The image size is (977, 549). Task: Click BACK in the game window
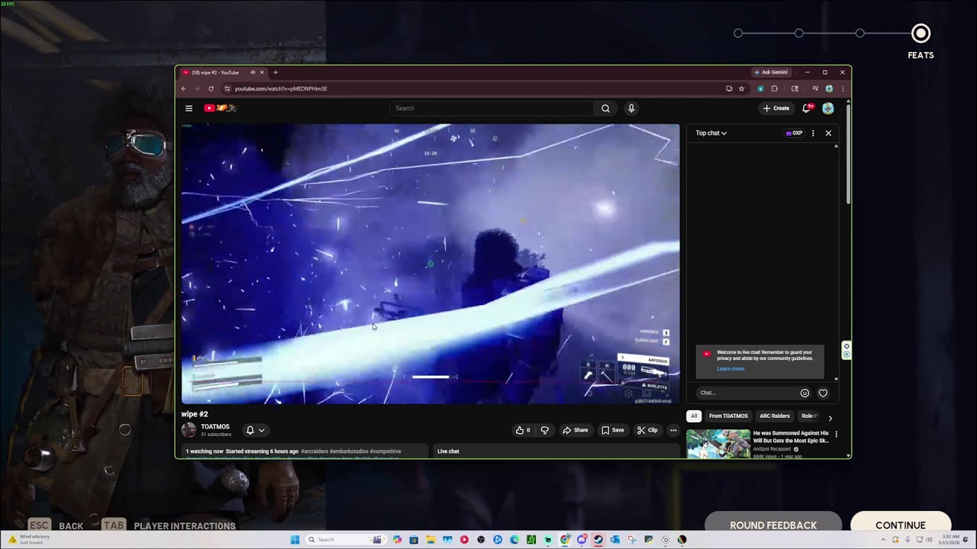click(71, 526)
